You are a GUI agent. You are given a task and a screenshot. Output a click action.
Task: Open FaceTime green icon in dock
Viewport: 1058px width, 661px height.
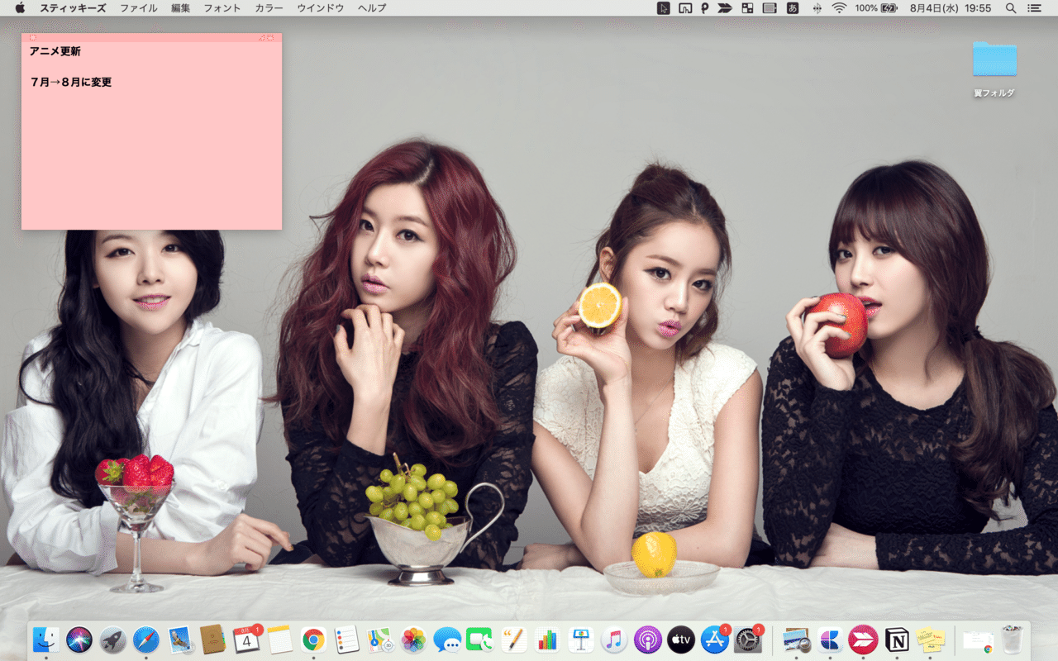pyautogui.click(x=480, y=640)
